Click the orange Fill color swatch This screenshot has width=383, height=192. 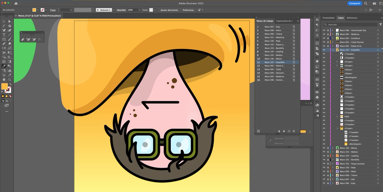pos(4,86)
